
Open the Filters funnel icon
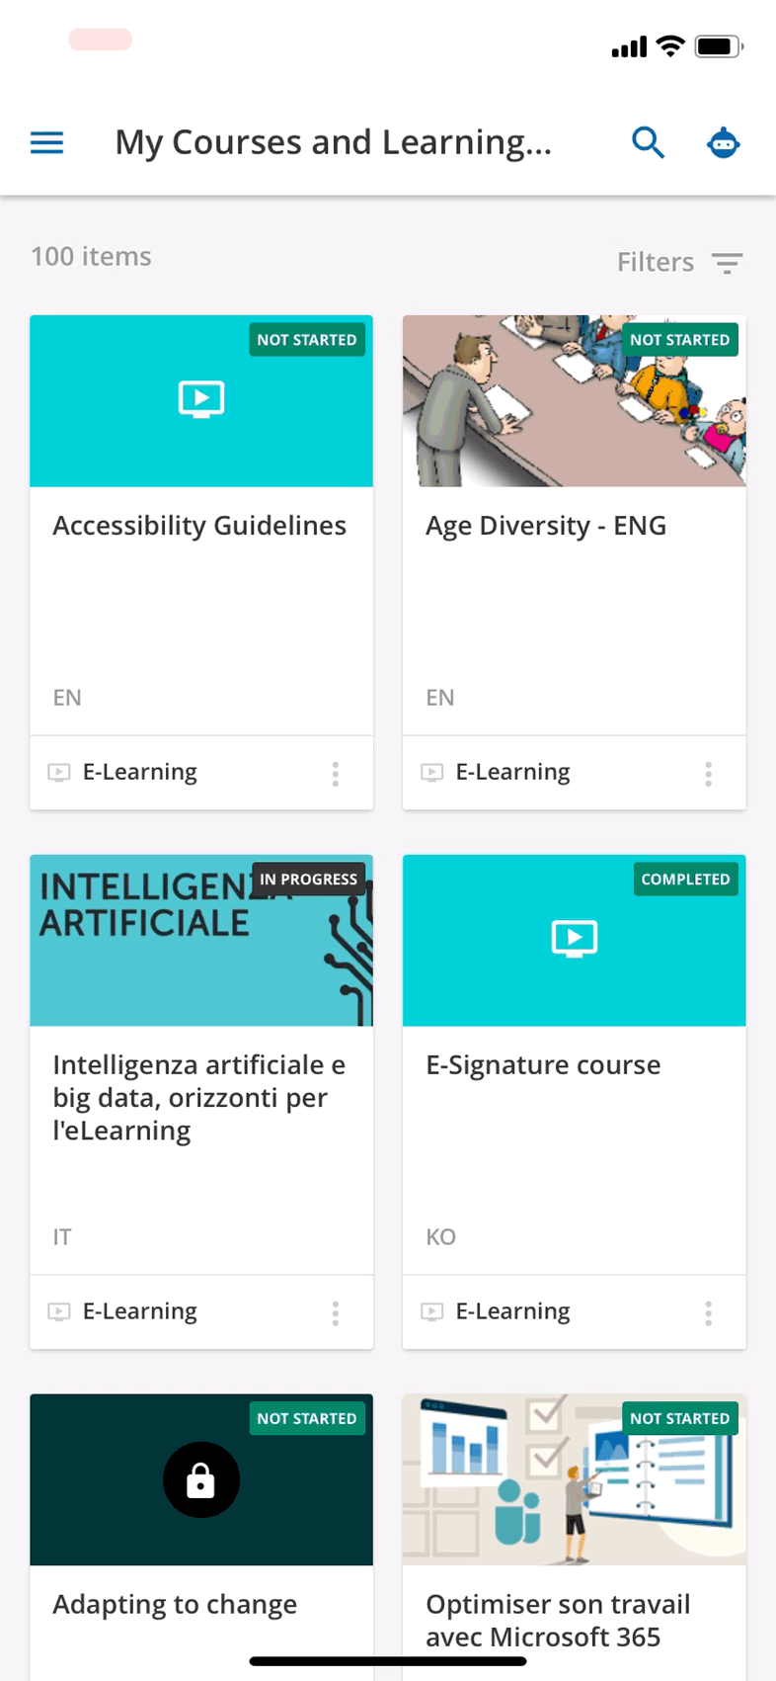(x=728, y=263)
